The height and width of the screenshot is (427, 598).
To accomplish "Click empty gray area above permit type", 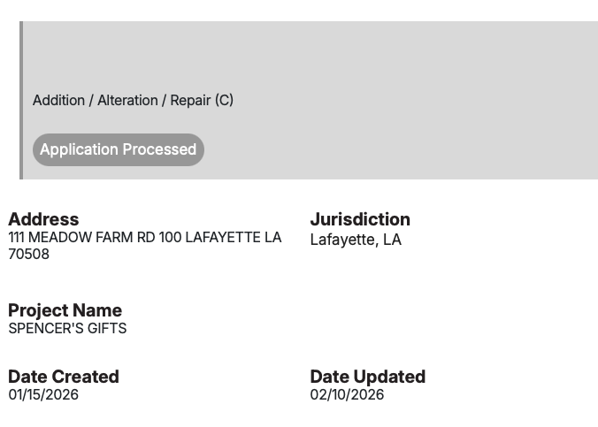I will click(310, 53).
